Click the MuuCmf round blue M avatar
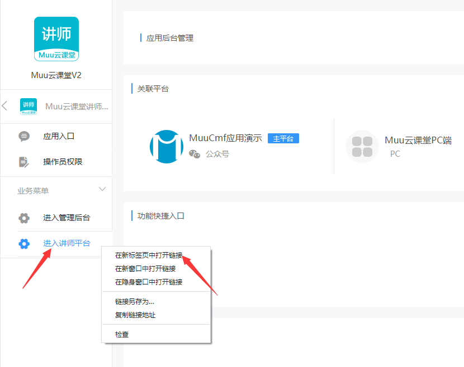464x367 pixels. point(166,147)
